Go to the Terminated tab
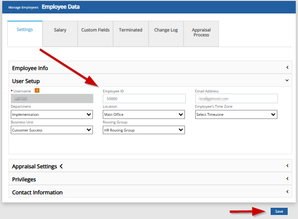Screen dimensions: 298x219 131,30
